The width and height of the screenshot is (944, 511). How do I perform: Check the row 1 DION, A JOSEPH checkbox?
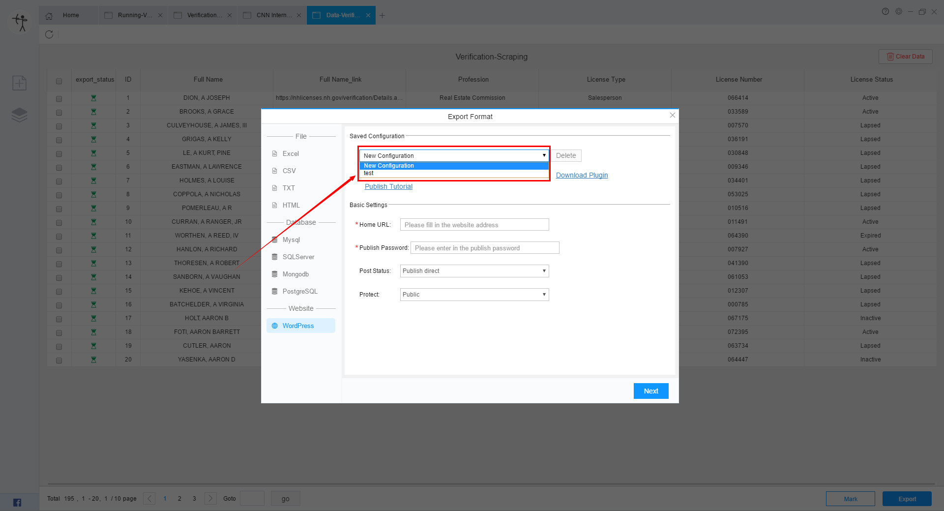(x=59, y=98)
